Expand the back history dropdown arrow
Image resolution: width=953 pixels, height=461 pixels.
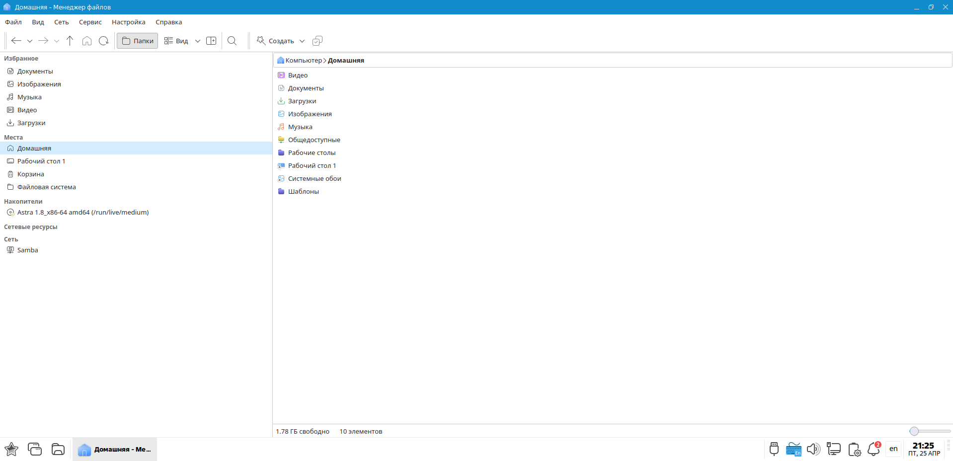pyautogui.click(x=30, y=41)
